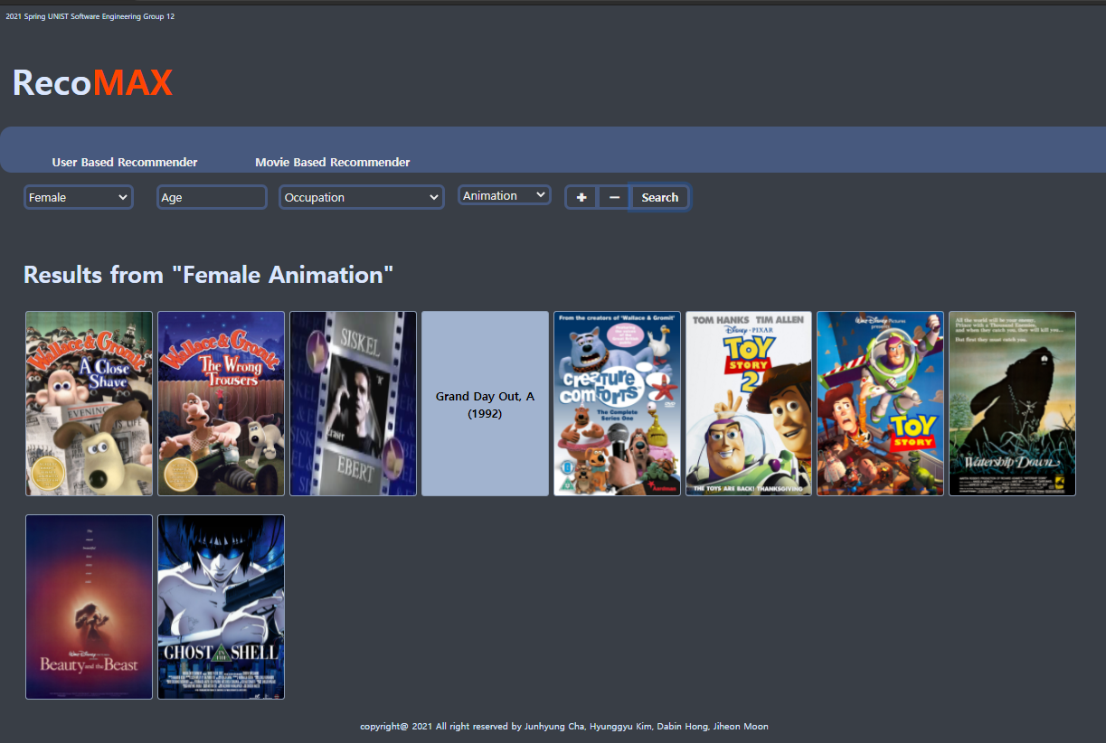The width and height of the screenshot is (1106, 743).
Task: Open the Occupation dropdown
Action: 361,196
